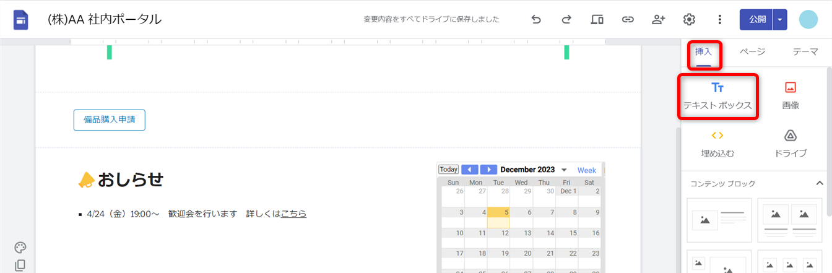Insert a 画像 from the panel
832x273 pixels.
(790, 96)
